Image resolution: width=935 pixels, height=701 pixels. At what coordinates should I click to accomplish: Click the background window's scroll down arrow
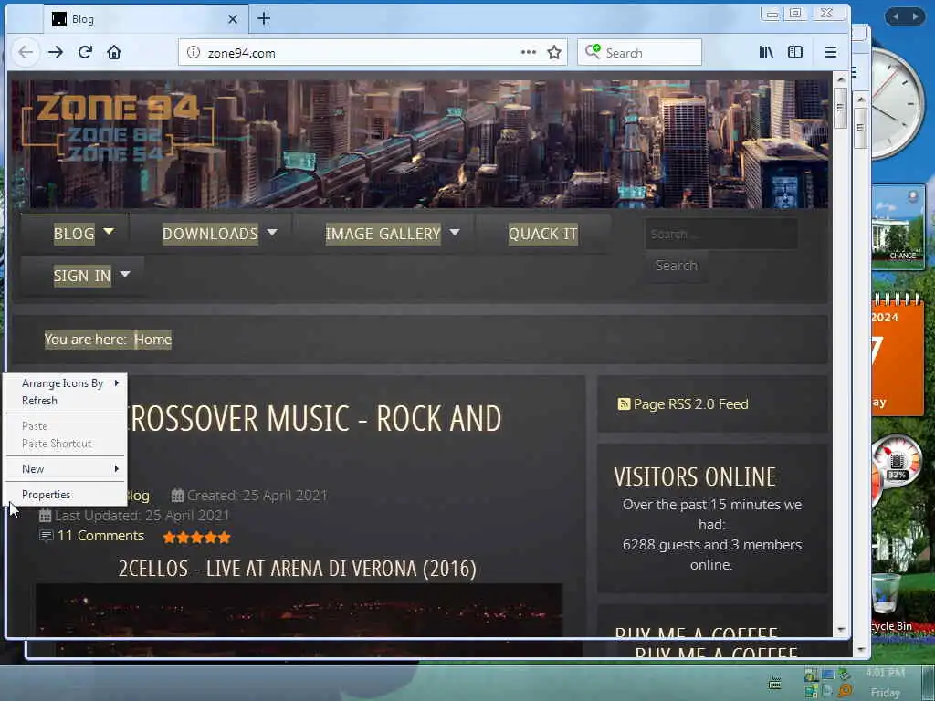coord(860,650)
